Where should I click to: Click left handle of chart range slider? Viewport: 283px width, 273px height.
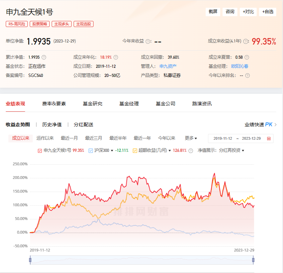(x=30, y=260)
